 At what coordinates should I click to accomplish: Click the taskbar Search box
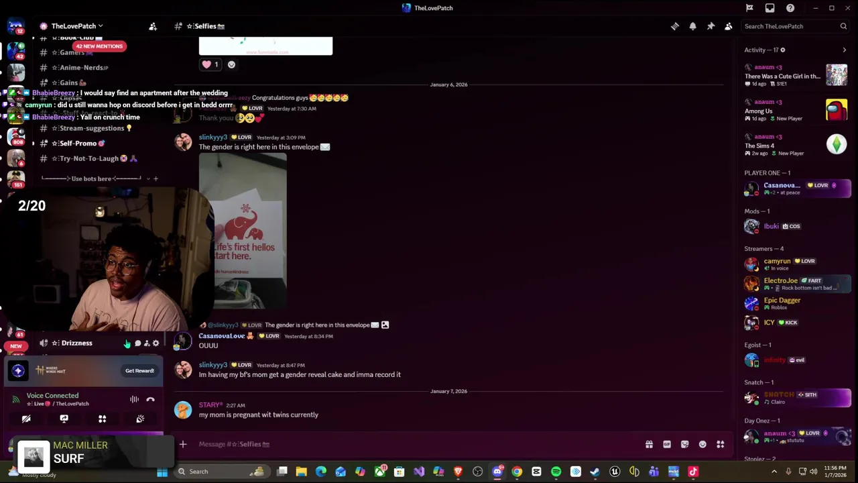coord(222,472)
